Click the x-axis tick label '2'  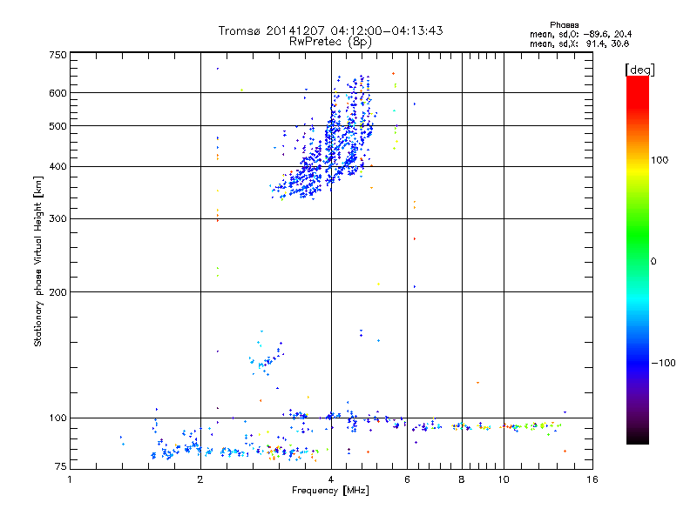[x=200, y=479]
